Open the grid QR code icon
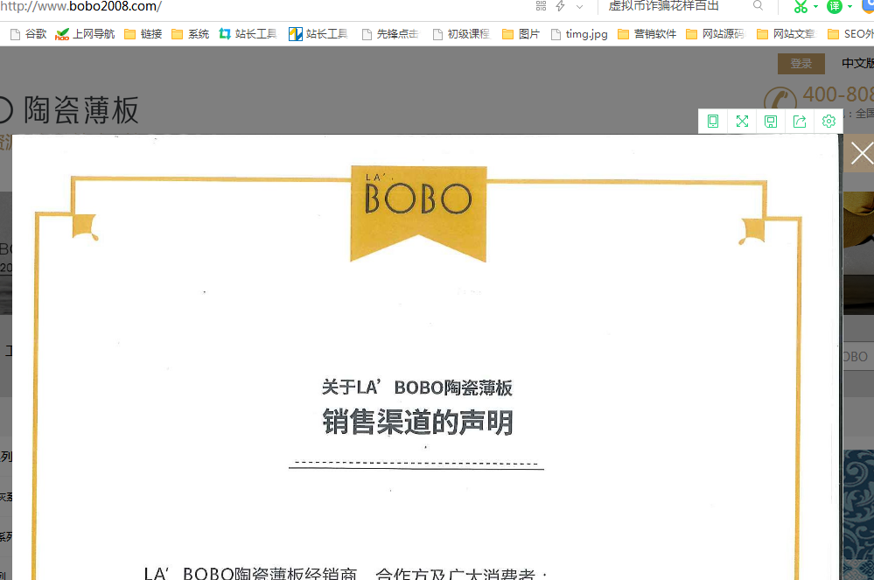 (541, 6)
